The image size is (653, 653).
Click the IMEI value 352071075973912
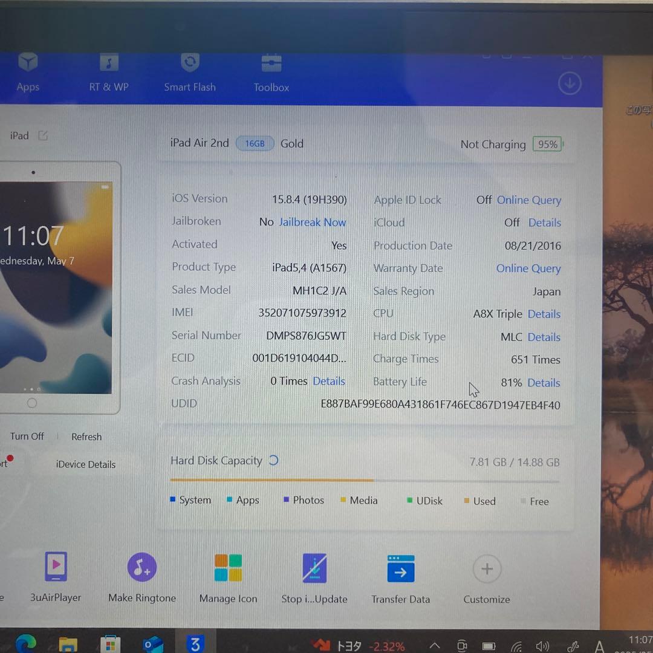coord(302,313)
